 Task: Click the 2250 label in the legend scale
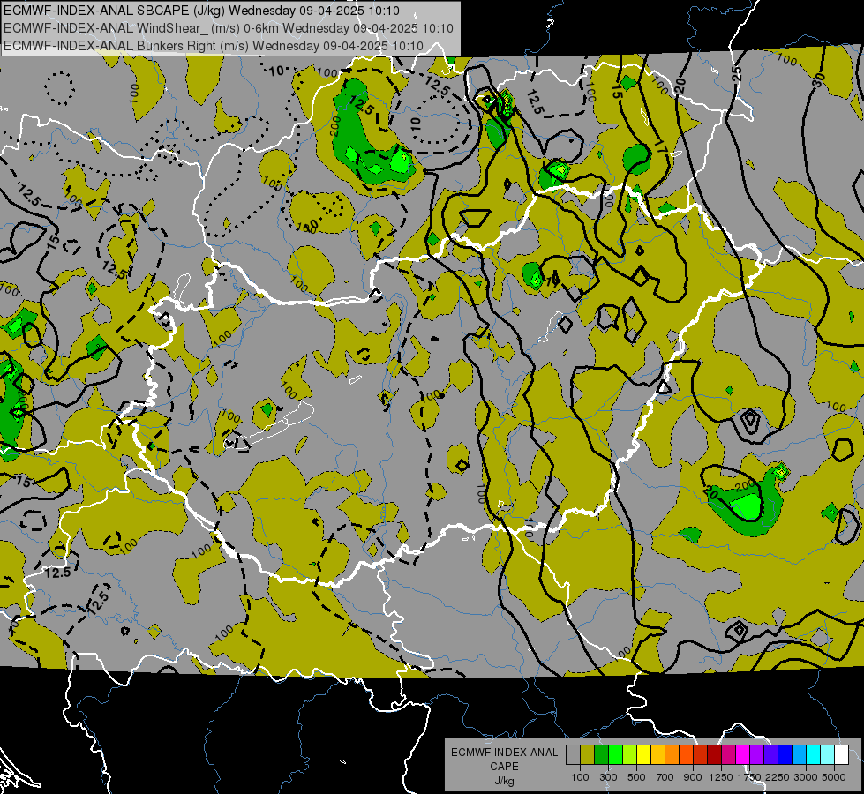pyautogui.click(x=778, y=777)
